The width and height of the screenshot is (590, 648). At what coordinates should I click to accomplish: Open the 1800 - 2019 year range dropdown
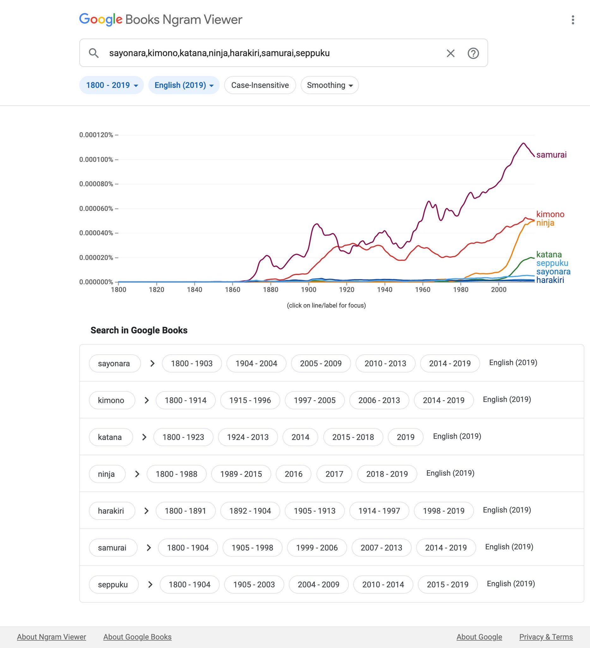[112, 85]
